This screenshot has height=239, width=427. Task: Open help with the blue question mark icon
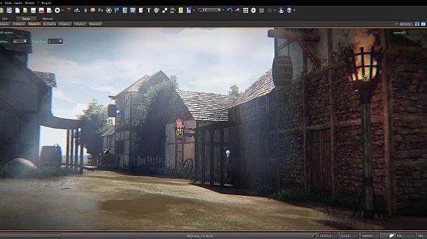click(289, 10)
